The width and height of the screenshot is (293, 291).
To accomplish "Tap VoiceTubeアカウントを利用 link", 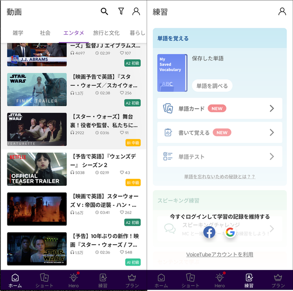I will point(220,254).
